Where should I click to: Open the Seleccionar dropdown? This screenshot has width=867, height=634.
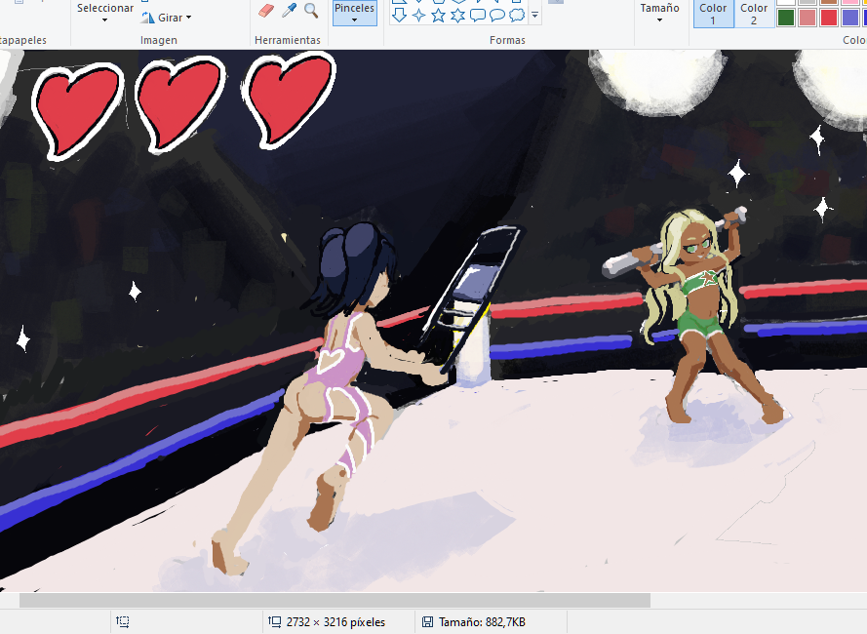tap(105, 14)
